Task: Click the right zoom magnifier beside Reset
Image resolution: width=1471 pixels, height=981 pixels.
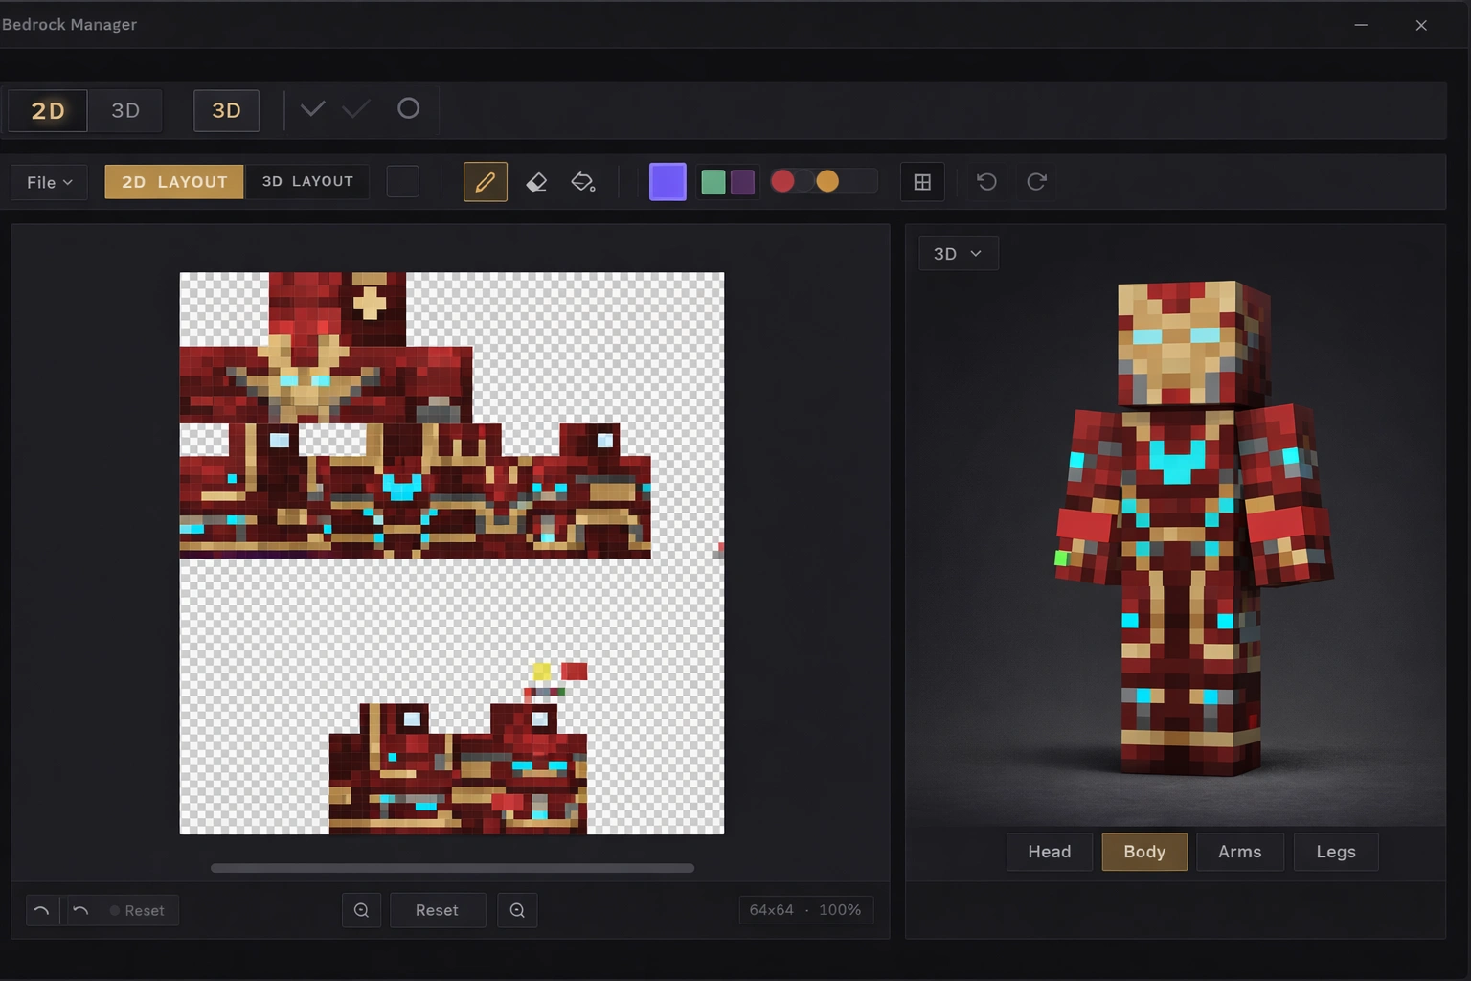Action: coord(517,910)
